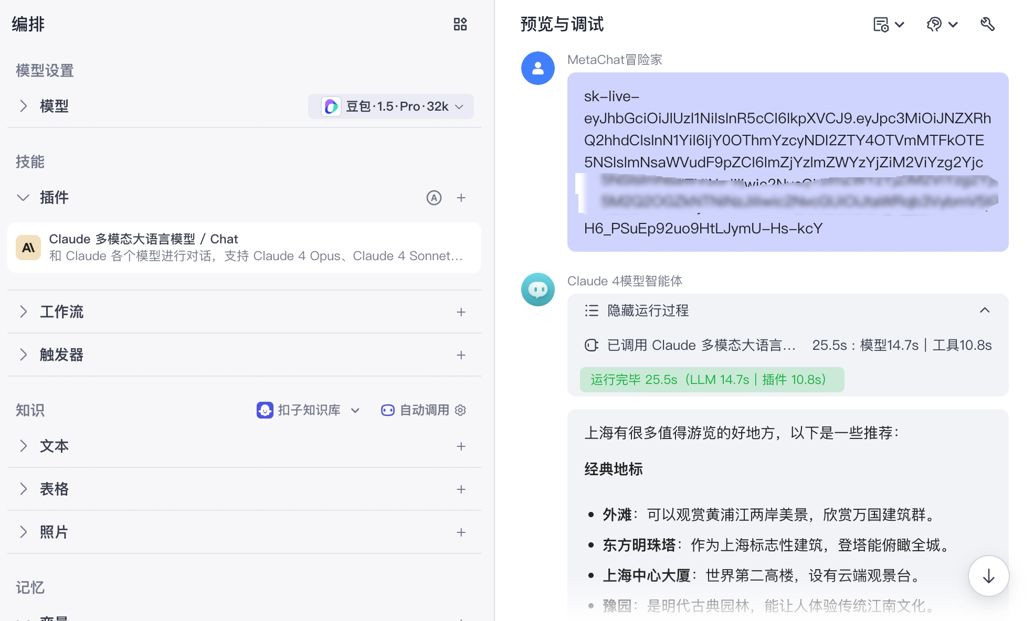Viewport: 1034px width, 621px height.
Task: Add a new 触发器 with plus icon
Action: tap(461, 355)
